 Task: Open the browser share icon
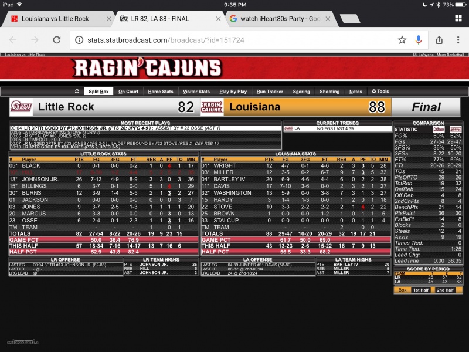coord(439,40)
